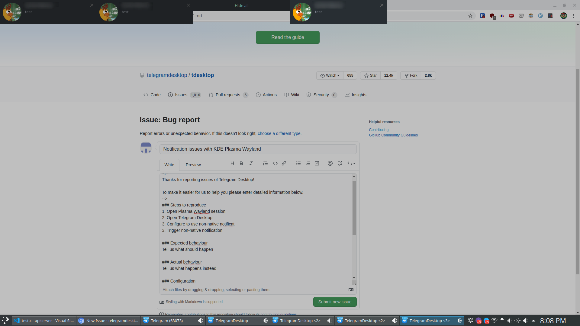The height and width of the screenshot is (326, 580).
Task: Open the Contributing link
Action: [x=379, y=129]
